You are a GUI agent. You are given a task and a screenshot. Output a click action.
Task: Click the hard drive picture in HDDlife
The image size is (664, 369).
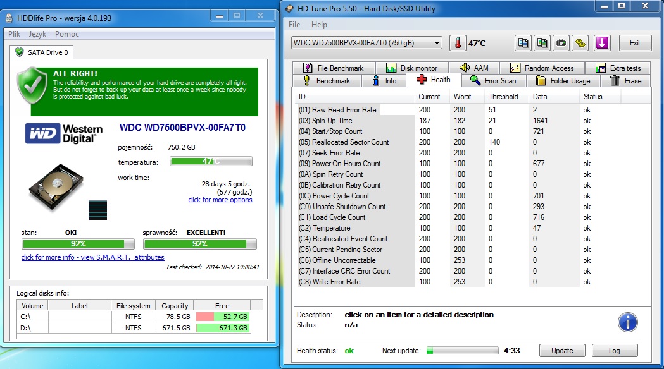(x=56, y=186)
